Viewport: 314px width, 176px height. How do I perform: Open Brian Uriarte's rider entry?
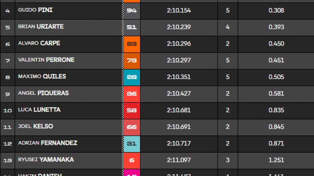[41, 27]
